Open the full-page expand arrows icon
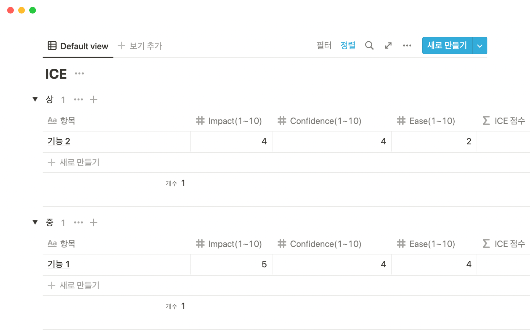The width and height of the screenshot is (530, 331). 388,46
